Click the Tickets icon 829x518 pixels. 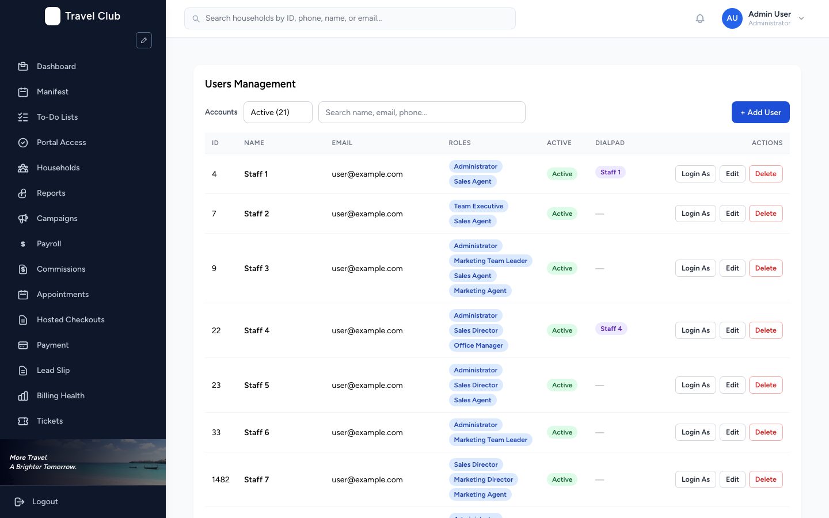(23, 421)
